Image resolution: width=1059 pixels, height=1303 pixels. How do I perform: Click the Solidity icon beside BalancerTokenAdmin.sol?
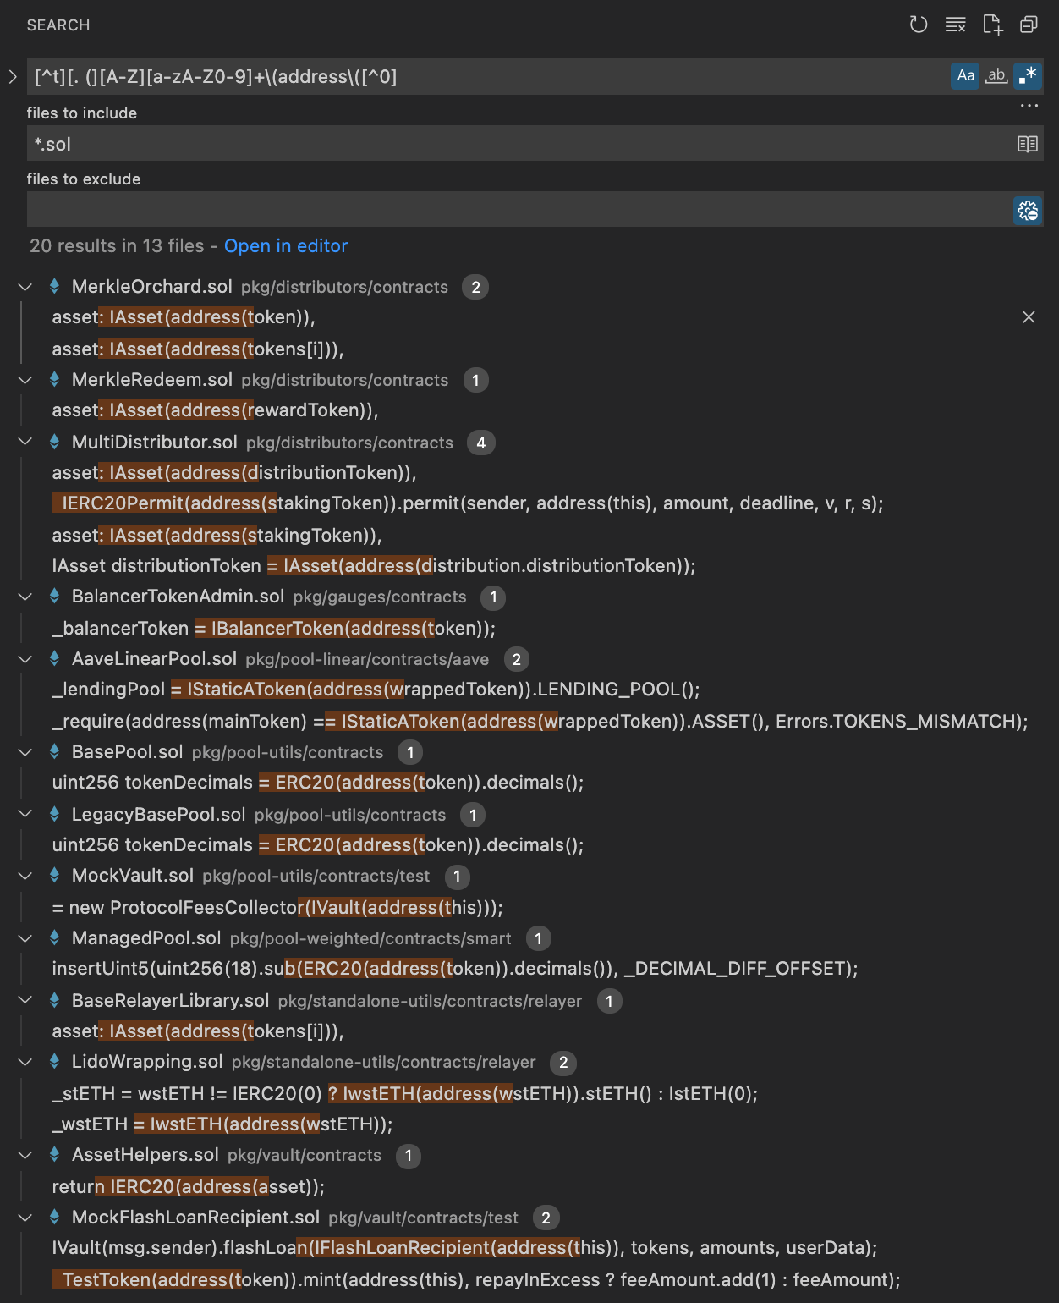(x=54, y=596)
